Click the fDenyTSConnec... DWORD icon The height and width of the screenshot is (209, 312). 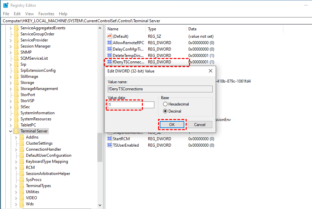click(110, 62)
